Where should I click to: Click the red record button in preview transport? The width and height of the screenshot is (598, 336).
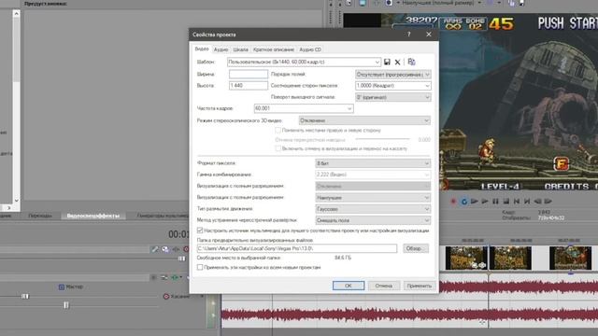click(453, 202)
